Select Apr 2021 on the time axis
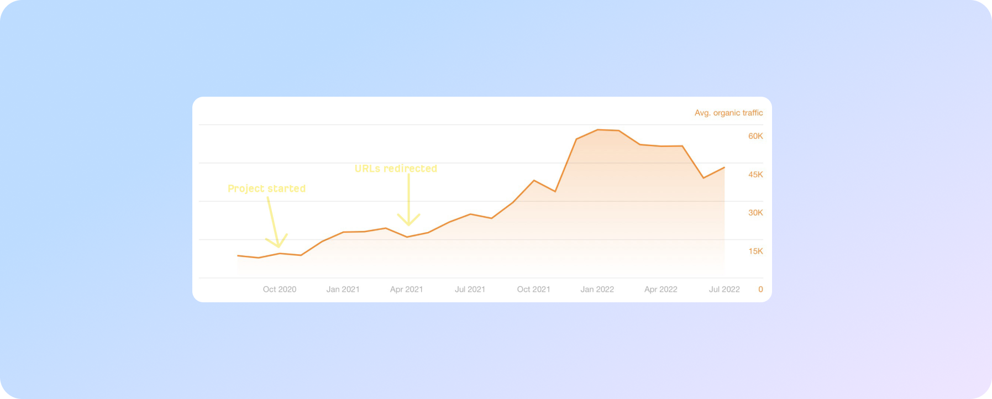This screenshot has height=399, width=992. (406, 290)
